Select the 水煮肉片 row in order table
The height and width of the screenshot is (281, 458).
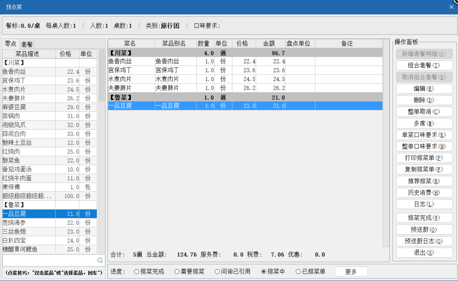245,79
